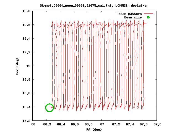
Task: Click the 87 tick label on RA axis
Action: coord(102,124)
